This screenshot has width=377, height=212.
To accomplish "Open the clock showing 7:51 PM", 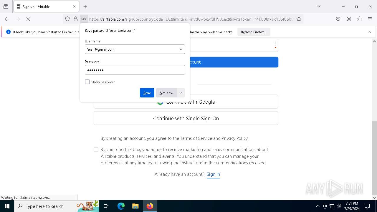I will [x=352, y=206].
